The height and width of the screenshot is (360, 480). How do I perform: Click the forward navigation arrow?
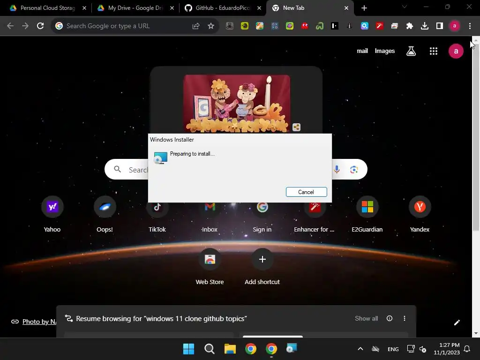click(x=25, y=26)
